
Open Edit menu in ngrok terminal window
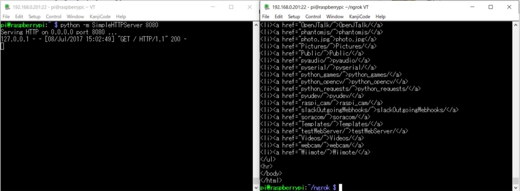[279, 17]
